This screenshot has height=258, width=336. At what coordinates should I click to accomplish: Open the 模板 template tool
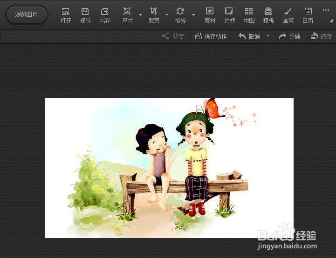[268, 15]
